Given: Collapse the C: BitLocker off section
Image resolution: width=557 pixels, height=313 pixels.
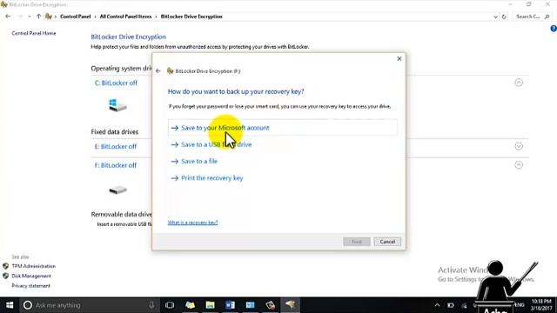Looking at the screenshot, I should (x=519, y=83).
